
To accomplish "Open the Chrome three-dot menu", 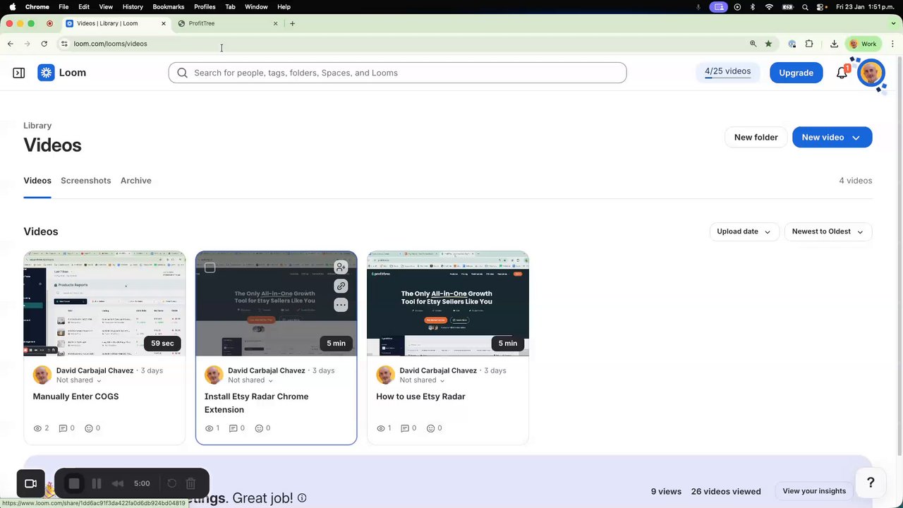I will tap(892, 44).
